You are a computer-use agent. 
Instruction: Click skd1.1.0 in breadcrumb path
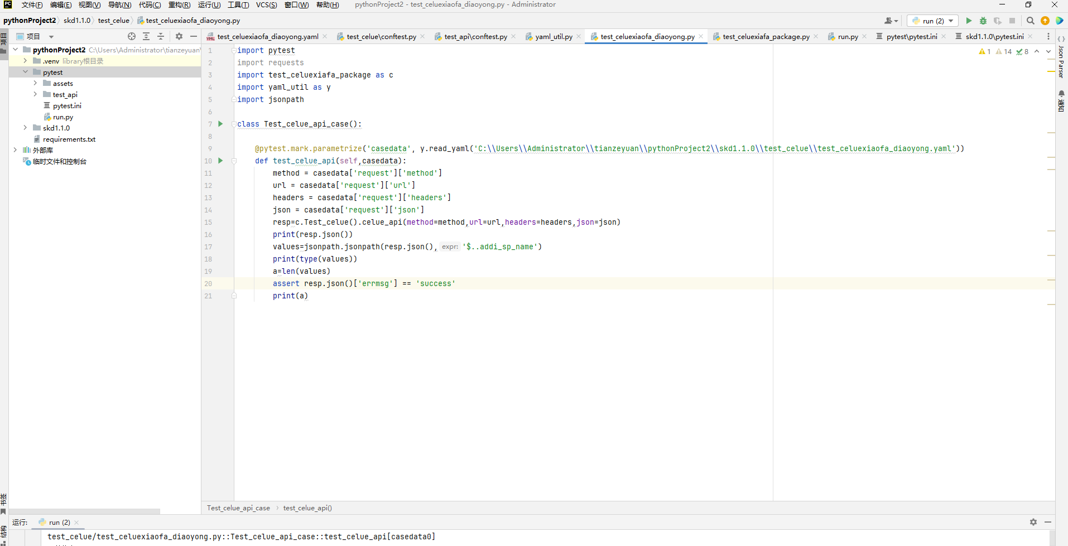pyautogui.click(x=77, y=21)
